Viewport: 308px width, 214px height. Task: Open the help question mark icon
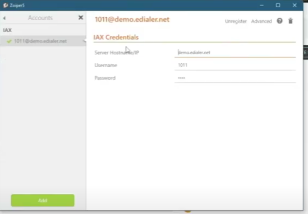[279, 21]
